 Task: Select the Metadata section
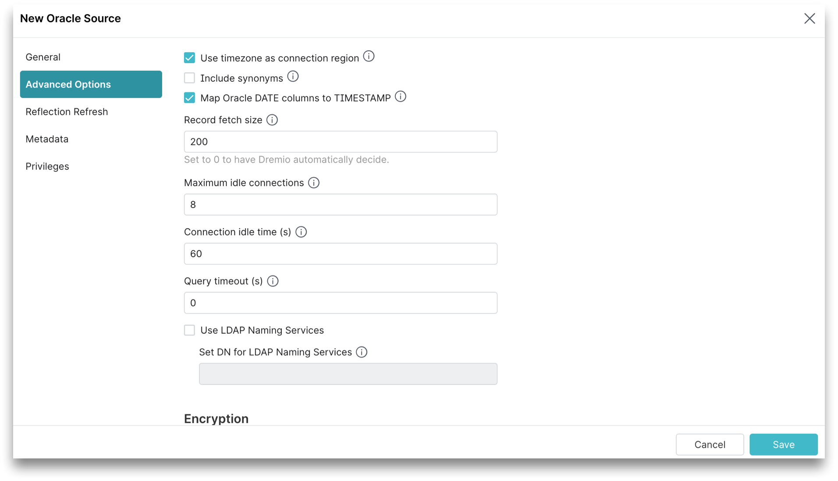pyautogui.click(x=47, y=139)
